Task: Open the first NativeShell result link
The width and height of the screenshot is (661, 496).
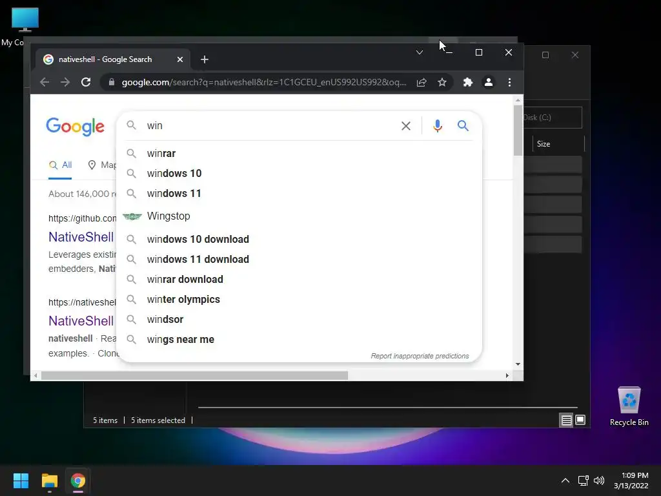Action: tap(81, 237)
